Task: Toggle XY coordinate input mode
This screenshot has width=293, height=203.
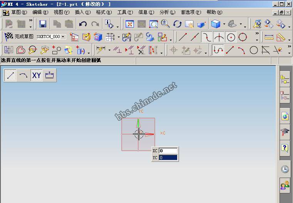Action: pyautogui.click(x=37, y=75)
